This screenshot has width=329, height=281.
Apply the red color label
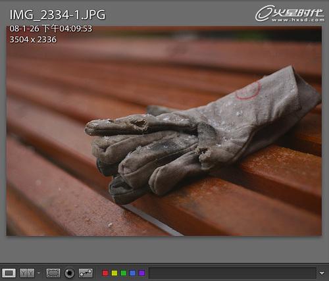tap(105, 273)
